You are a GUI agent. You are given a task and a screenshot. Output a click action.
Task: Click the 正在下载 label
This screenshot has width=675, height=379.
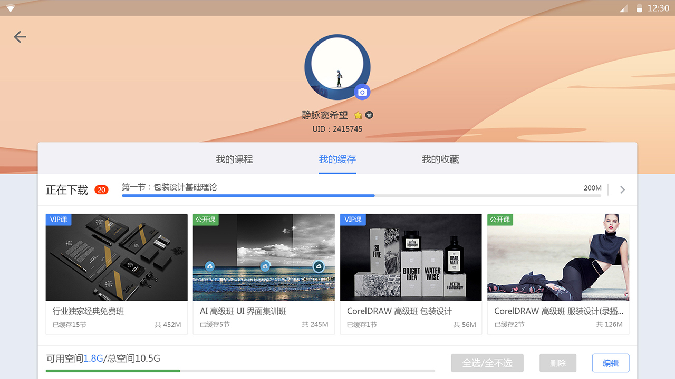click(67, 190)
